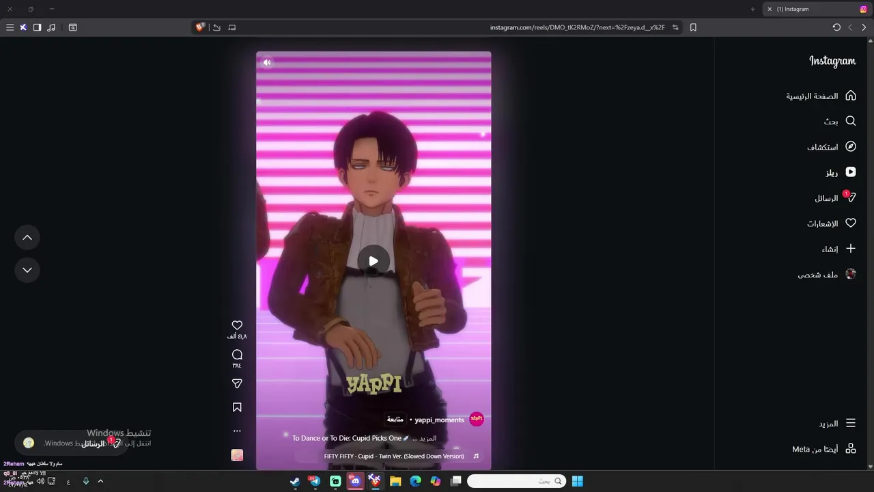Image resolution: width=874 pixels, height=492 pixels.
Task: Click the Instagram logo
Action: (832, 61)
